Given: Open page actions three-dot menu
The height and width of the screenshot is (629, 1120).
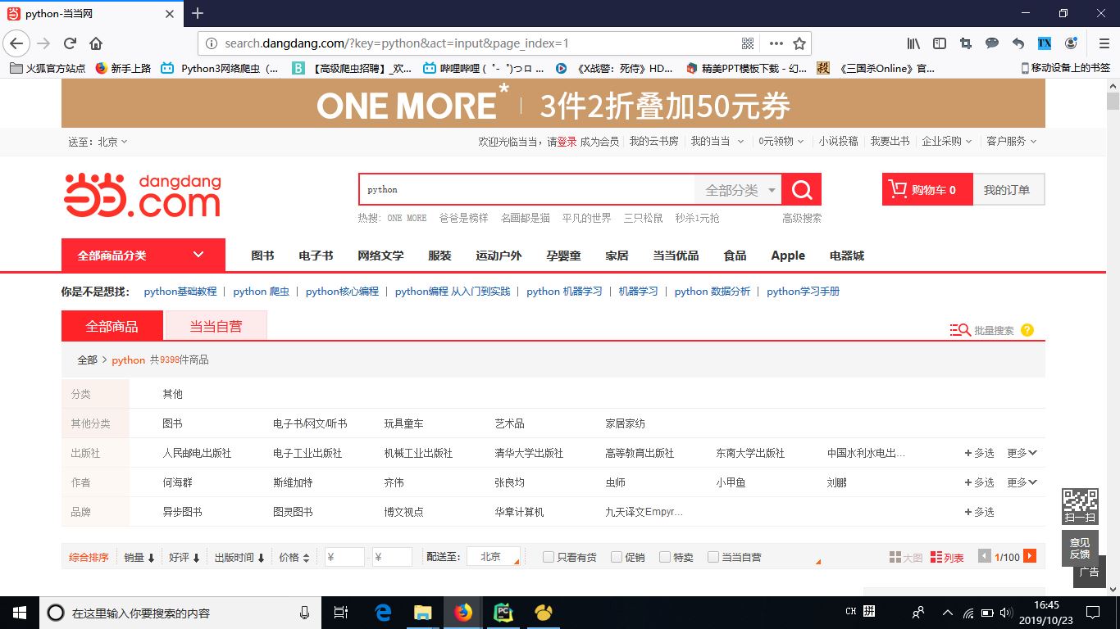Looking at the screenshot, I should 776,43.
